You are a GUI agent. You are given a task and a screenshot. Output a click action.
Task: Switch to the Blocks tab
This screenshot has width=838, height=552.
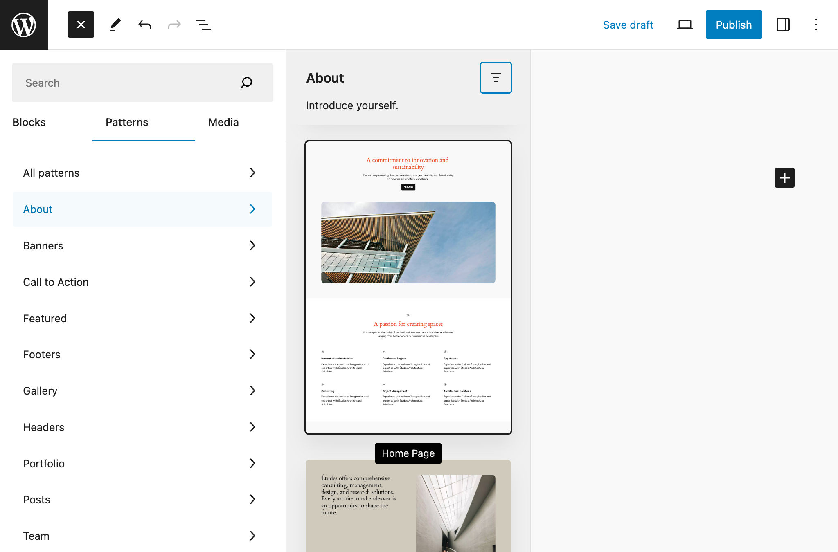(29, 121)
